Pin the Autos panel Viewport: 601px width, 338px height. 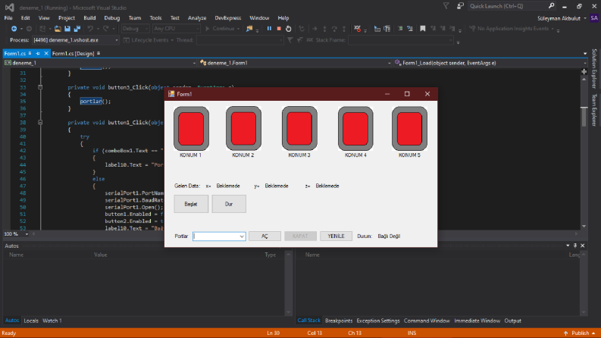pyautogui.click(x=575, y=246)
